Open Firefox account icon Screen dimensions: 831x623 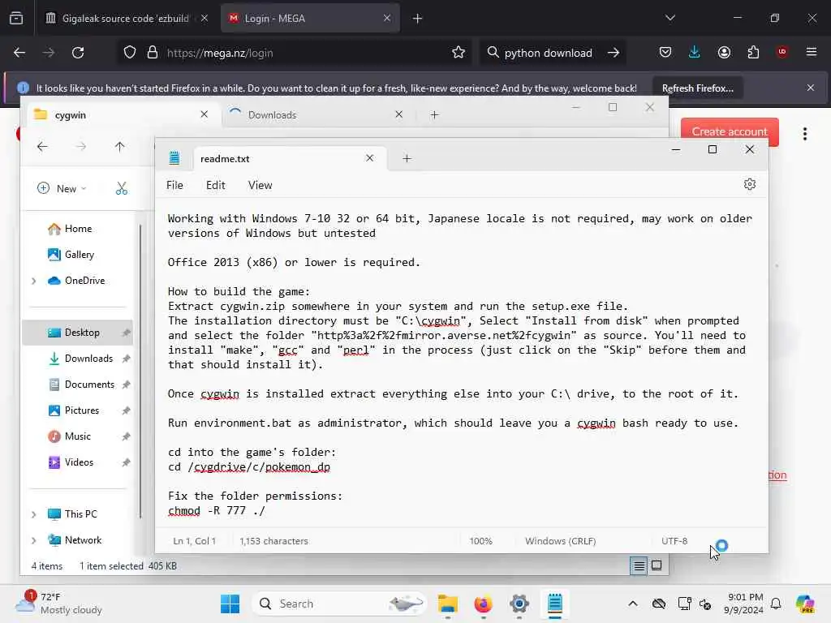click(x=724, y=53)
